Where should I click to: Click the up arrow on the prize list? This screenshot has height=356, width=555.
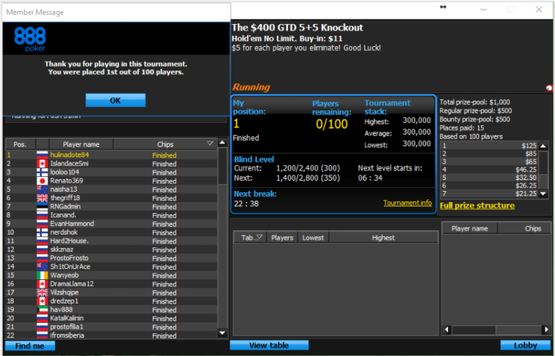543,146
